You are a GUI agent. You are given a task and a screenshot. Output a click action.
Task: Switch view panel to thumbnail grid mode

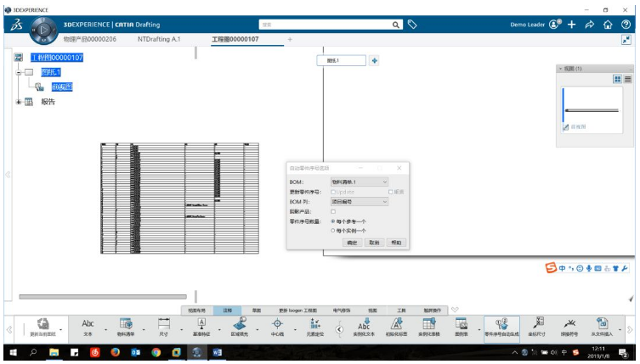618,79
